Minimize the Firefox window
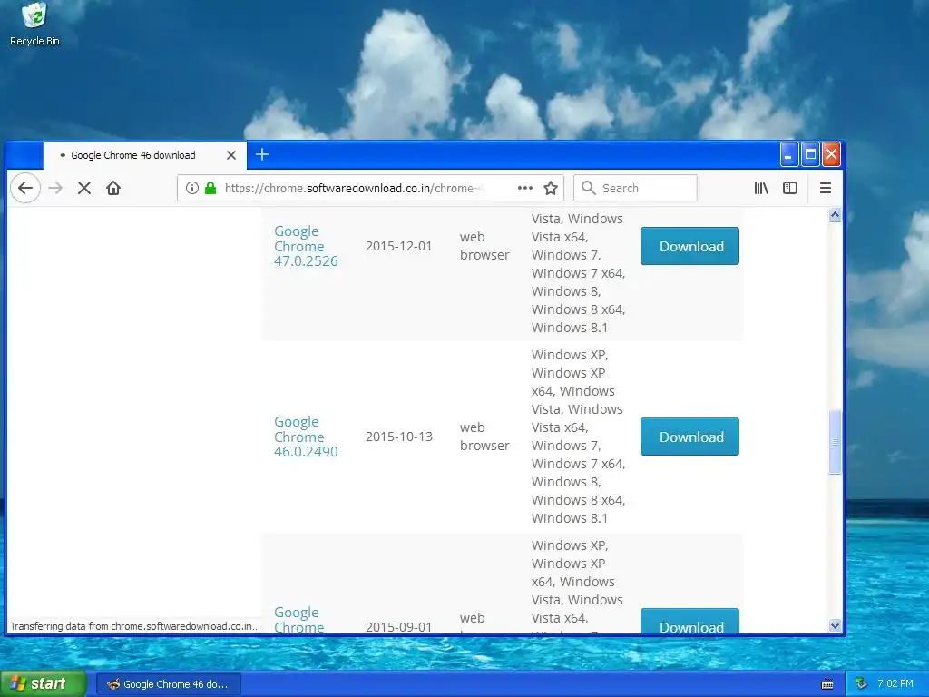Viewport: 929px width, 697px height. (x=788, y=155)
